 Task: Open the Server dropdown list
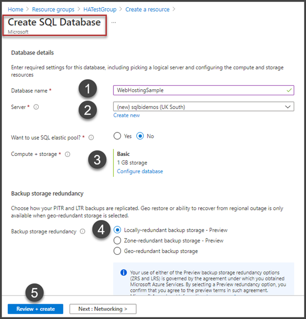[203, 107]
